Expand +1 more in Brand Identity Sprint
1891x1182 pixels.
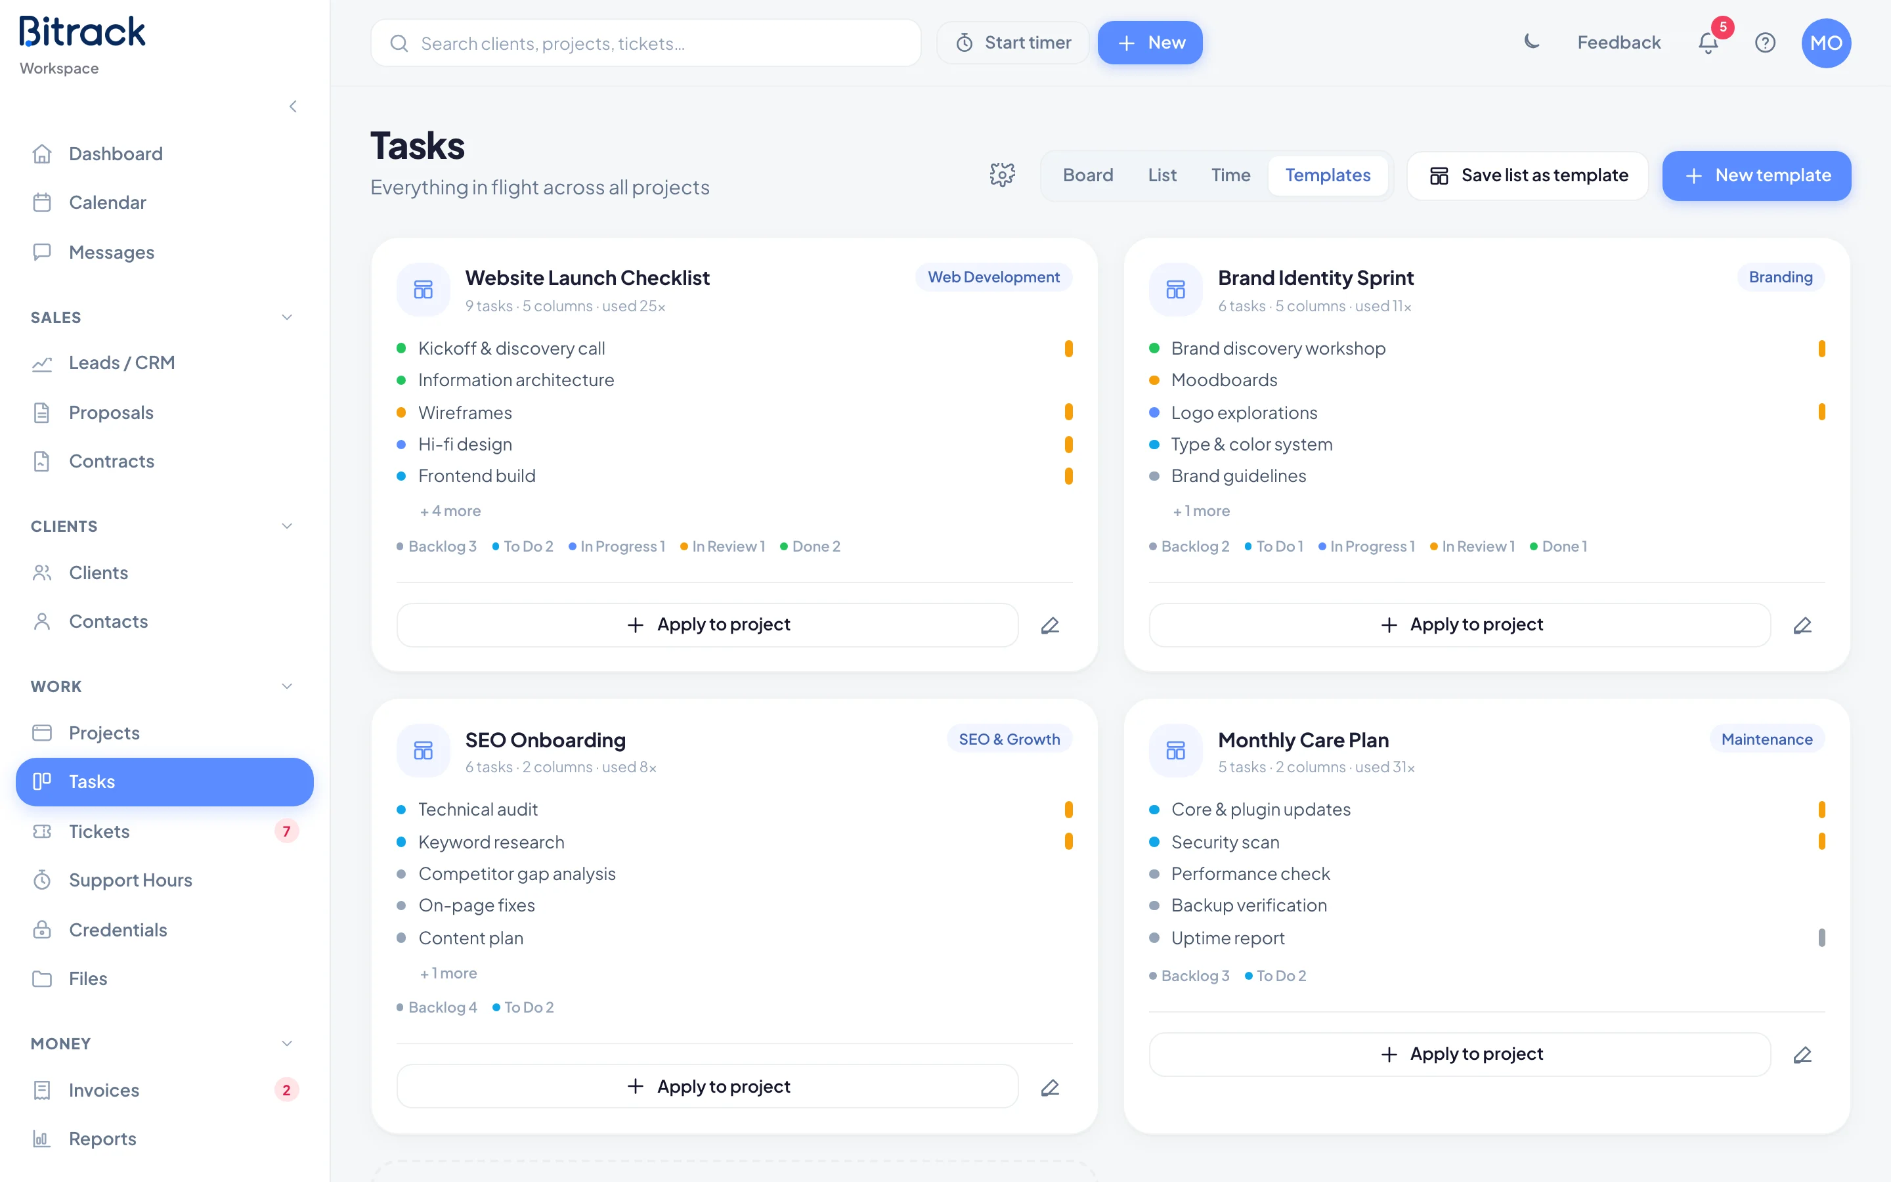coord(1201,512)
